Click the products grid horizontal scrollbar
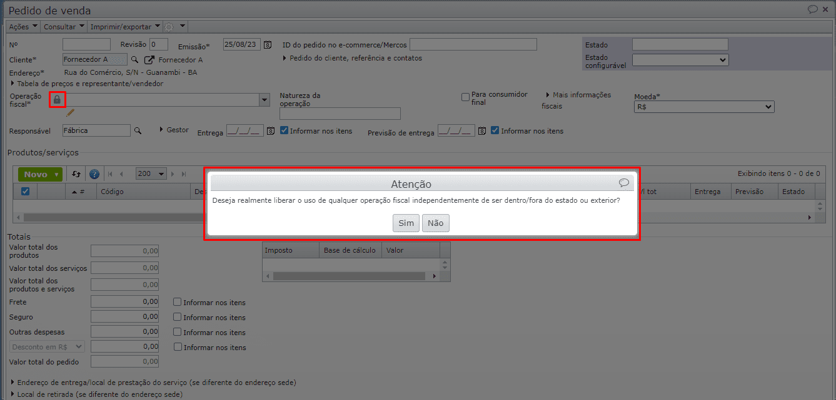836x400 pixels. [415, 217]
